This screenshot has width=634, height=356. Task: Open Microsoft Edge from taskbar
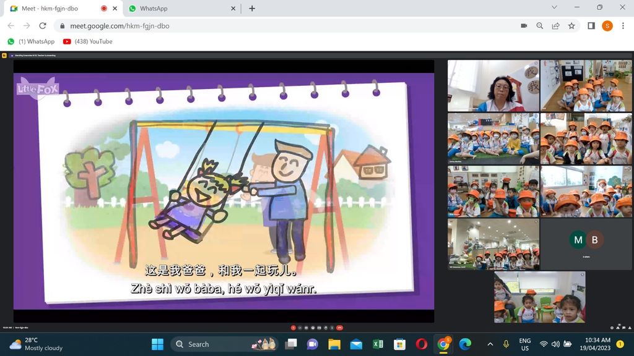(466, 344)
